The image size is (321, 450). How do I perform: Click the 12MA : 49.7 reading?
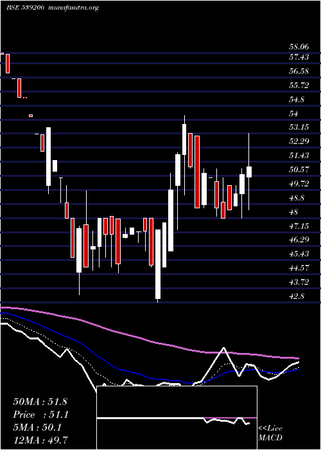[40, 440]
